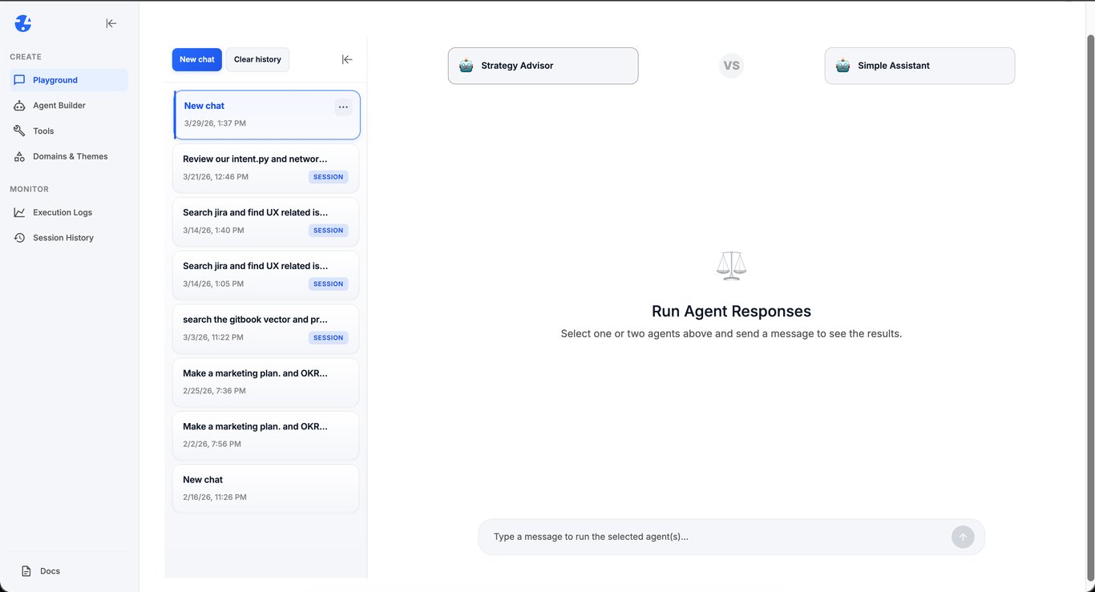Select the Tools wrench icon
Viewport: 1095px width, 592px height.
(x=18, y=131)
